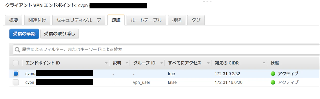Click green active status icon for vpn_user row
This screenshot has width=320, height=99.
pyautogui.click(x=273, y=82)
